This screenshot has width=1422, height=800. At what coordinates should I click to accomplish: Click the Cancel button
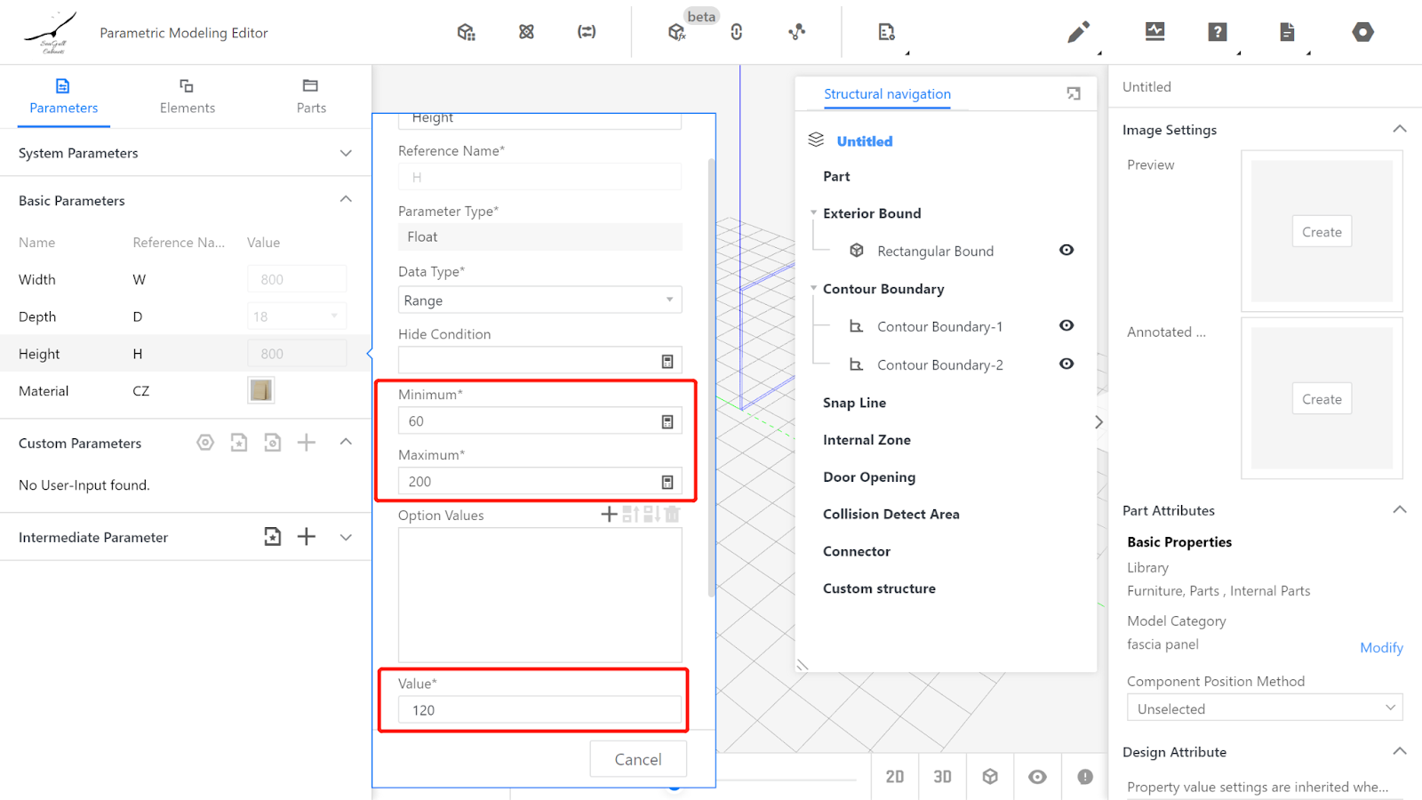click(638, 759)
